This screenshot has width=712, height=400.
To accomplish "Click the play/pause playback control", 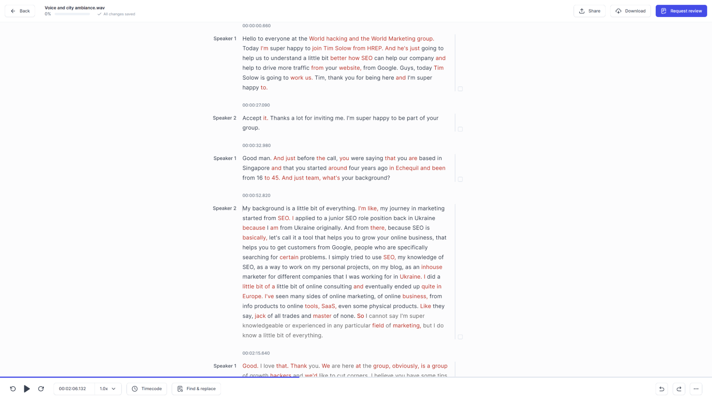I will point(27,389).
